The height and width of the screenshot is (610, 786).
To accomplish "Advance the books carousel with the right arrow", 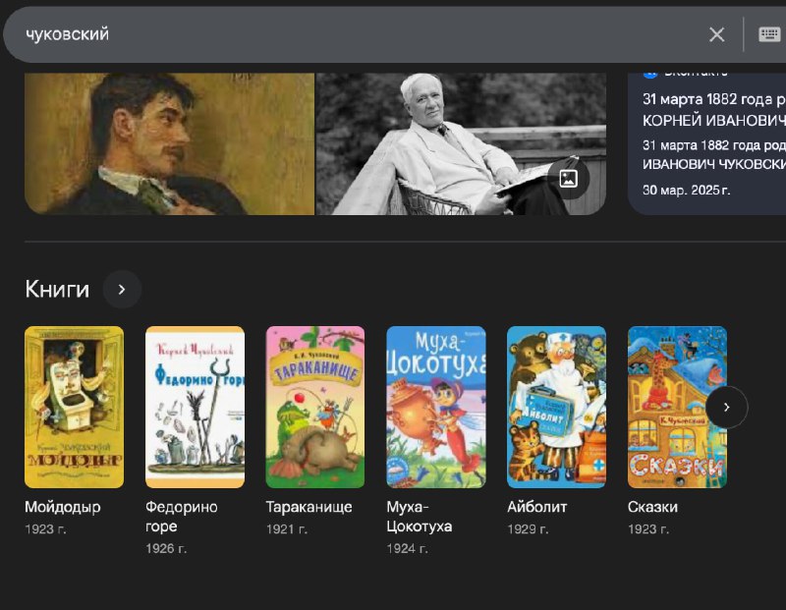I will tap(726, 407).
